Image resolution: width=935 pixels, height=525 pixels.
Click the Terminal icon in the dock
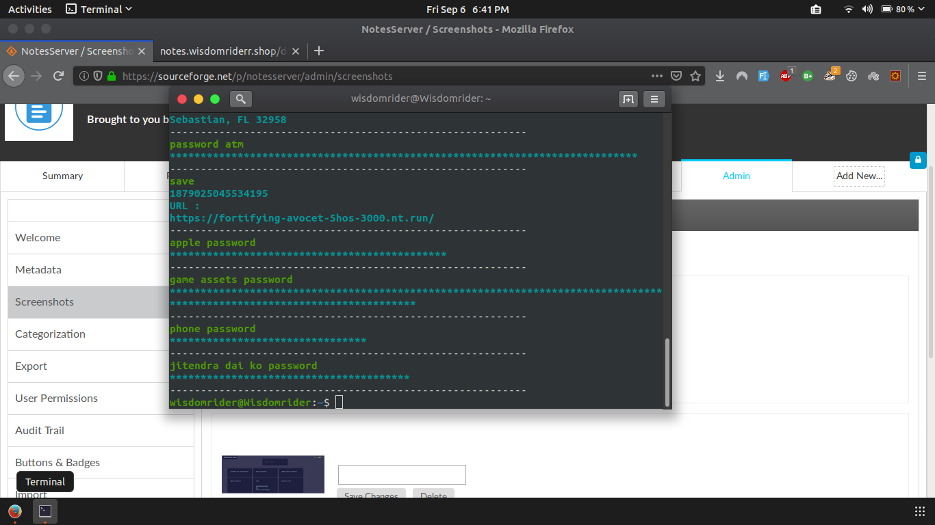(45, 511)
